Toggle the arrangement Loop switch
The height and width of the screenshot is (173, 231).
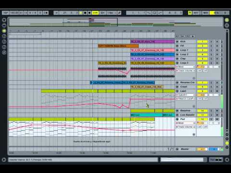[154, 13]
